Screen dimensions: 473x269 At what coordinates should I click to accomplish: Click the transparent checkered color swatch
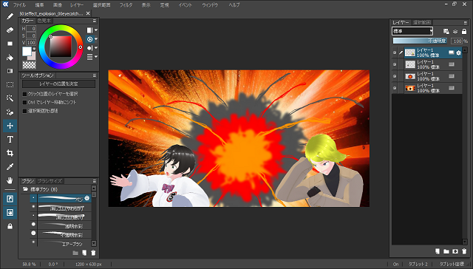[29, 65]
